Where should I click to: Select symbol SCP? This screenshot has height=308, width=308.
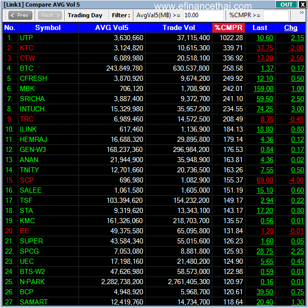click(x=27, y=180)
